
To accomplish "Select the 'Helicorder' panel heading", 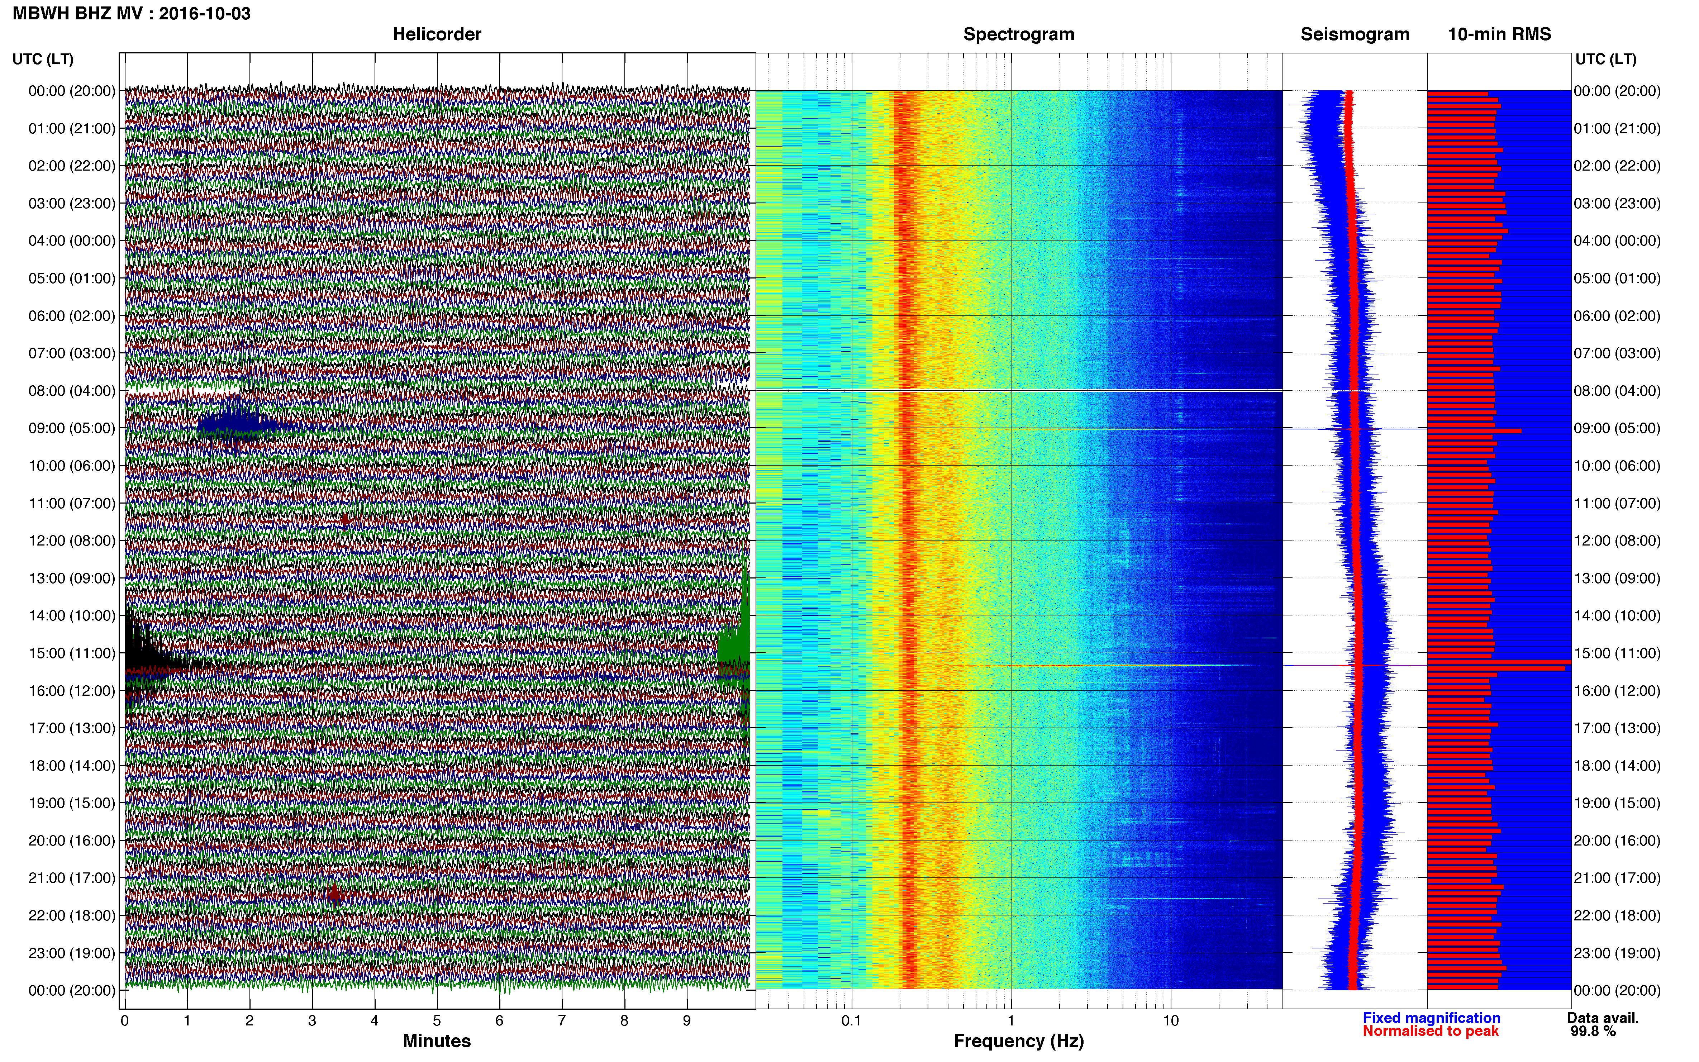I will tap(437, 34).
